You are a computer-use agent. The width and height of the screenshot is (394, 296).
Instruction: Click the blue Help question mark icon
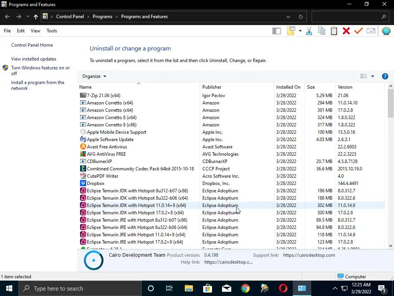coord(385,76)
